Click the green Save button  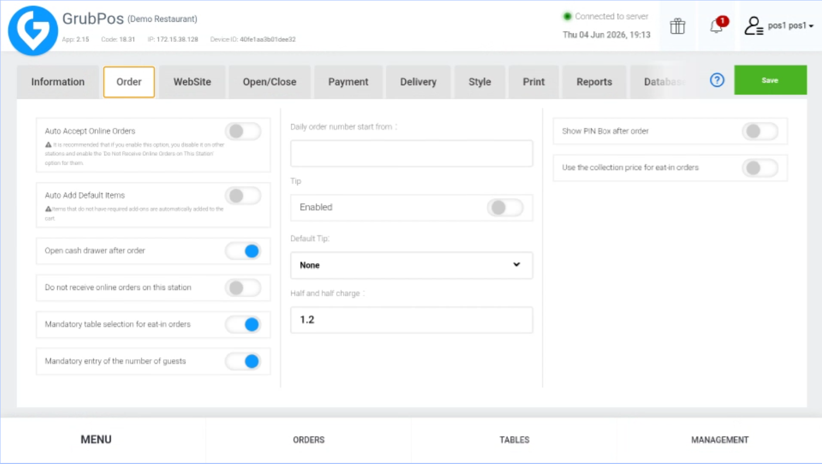pyautogui.click(x=770, y=80)
